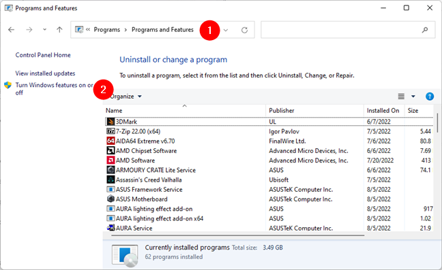Sort programs by Installed On column
The height and width of the screenshot is (270, 442).
point(384,110)
